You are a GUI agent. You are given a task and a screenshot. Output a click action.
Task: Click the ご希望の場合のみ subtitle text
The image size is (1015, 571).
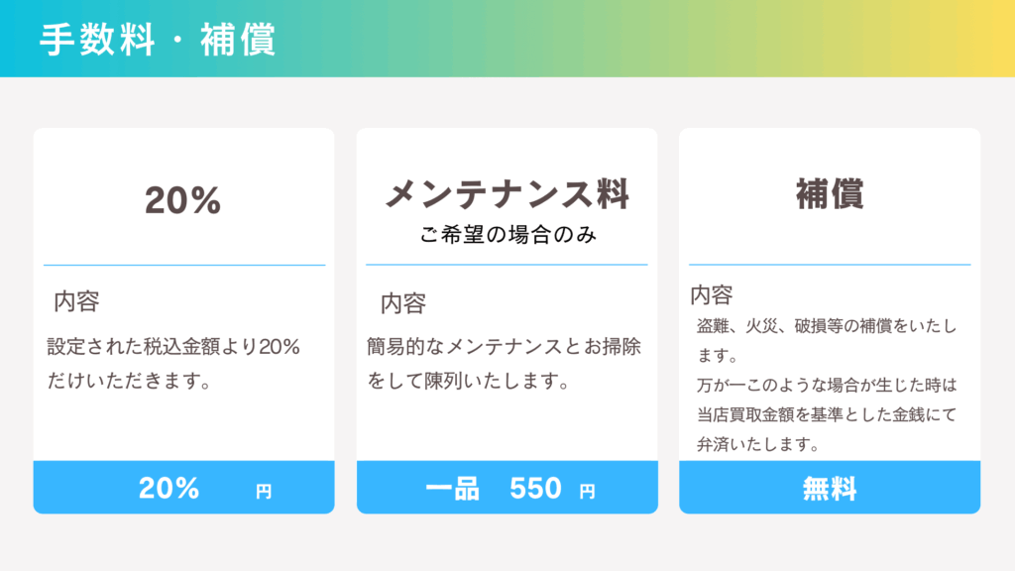click(x=507, y=237)
